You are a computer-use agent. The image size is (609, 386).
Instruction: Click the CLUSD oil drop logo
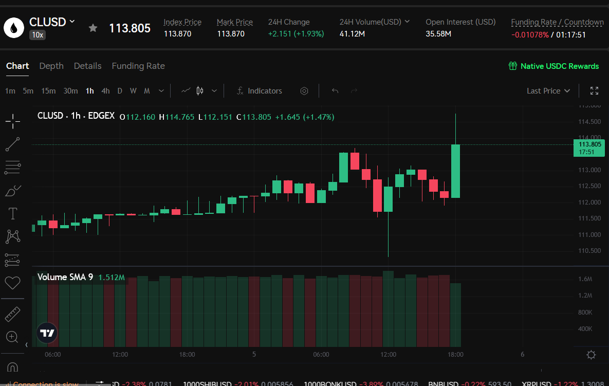(14, 28)
